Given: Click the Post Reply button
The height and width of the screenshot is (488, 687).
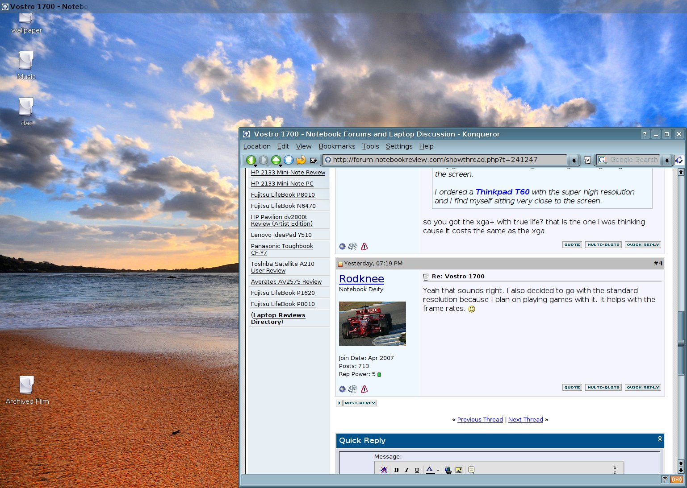Looking at the screenshot, I should click(x=360, y=403).
